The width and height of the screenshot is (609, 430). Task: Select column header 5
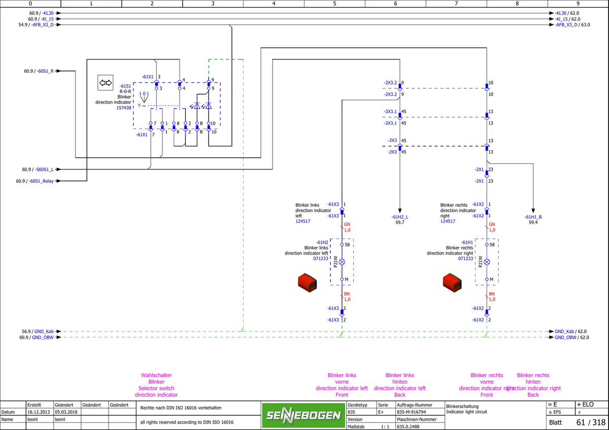tap(335, 4)
